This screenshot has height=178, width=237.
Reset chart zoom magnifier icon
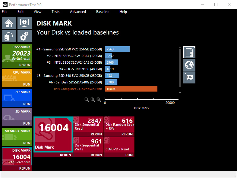click(x=99, y=100)
